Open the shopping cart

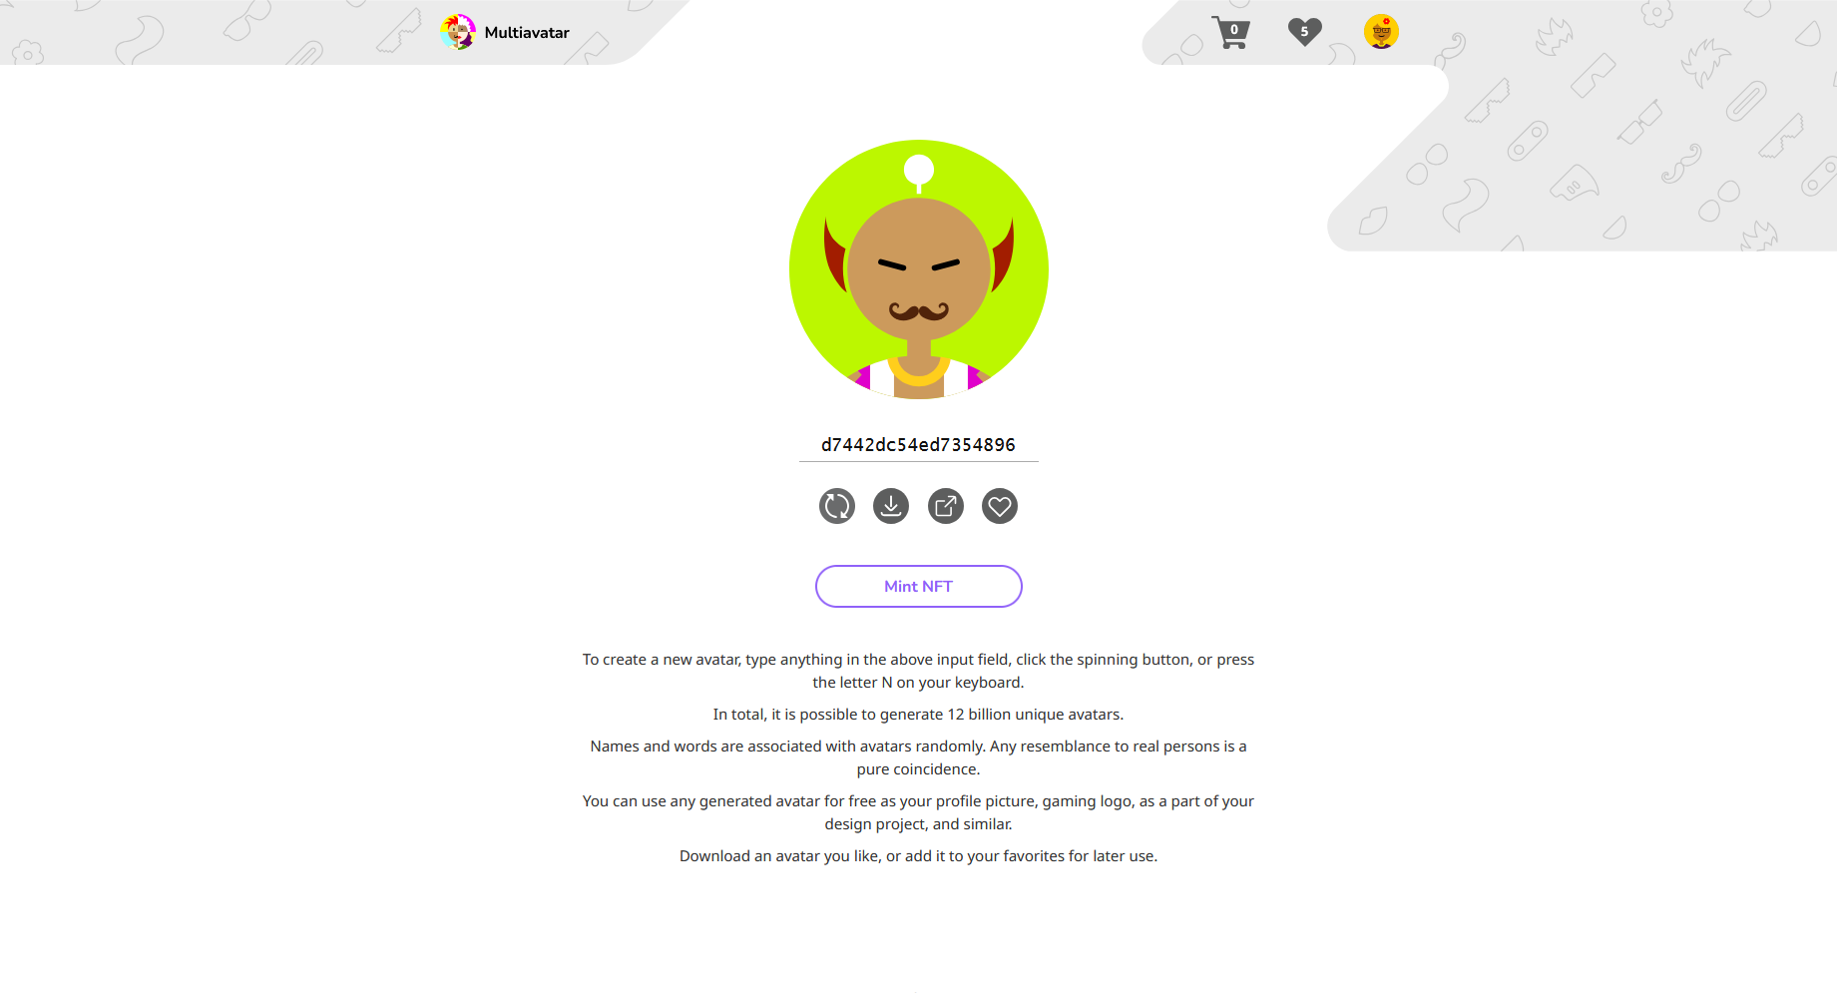[x=1230, y=32]
